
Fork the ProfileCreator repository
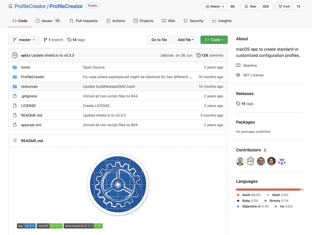coord(284,6)
